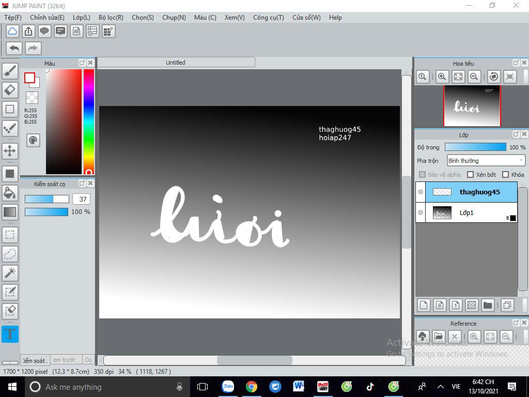Reset rotation in the Navigator

coord(493,77)
